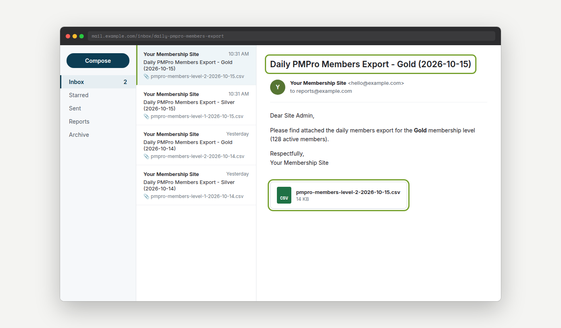This screenshot has height=328, width=561.
Task: Click the green maximize window button
Action: point(81,36)
